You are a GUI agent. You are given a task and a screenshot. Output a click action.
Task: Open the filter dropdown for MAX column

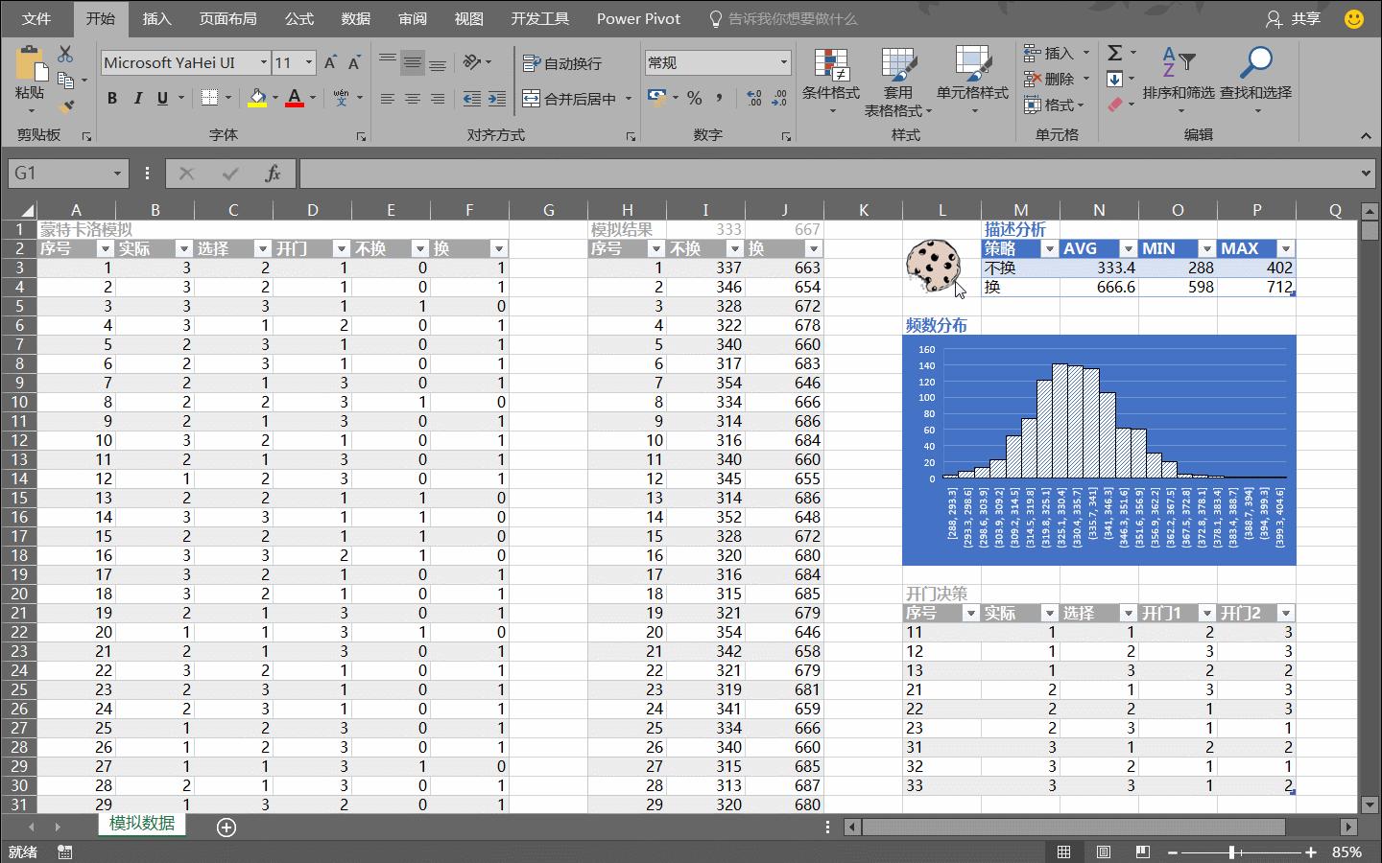(x=1285, y=249)
